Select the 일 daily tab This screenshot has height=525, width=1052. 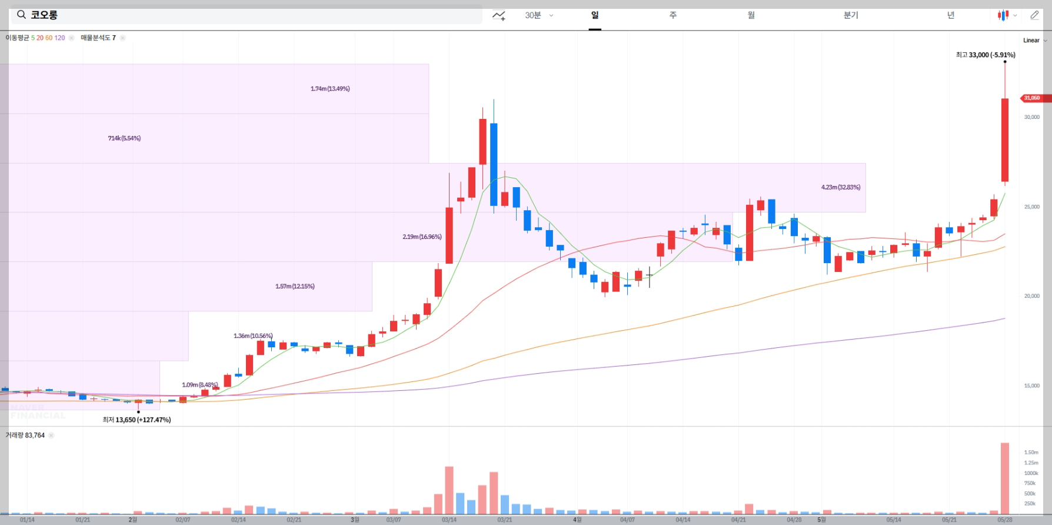point(595,15)
